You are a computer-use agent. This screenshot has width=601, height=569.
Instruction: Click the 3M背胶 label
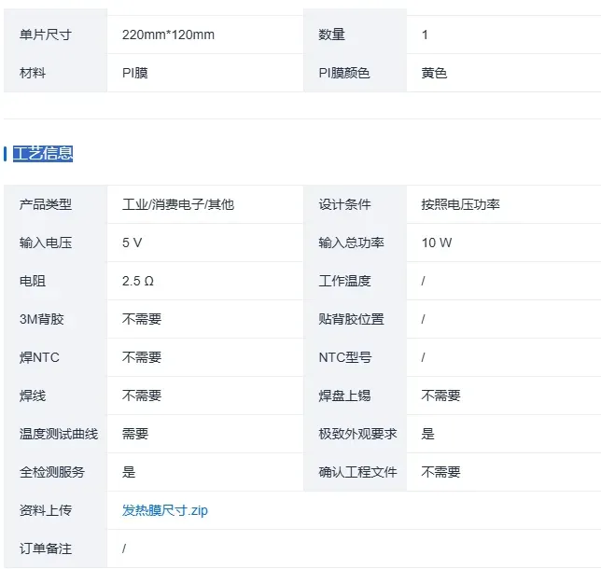point(43,319)
